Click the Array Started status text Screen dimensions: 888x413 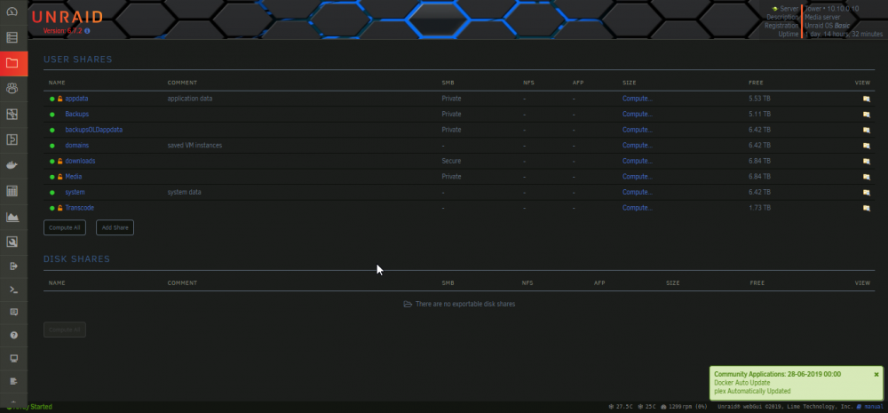click(29, 407)
